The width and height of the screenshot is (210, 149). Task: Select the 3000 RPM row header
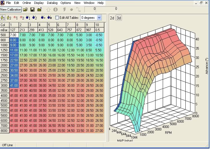tap(4, 86)
